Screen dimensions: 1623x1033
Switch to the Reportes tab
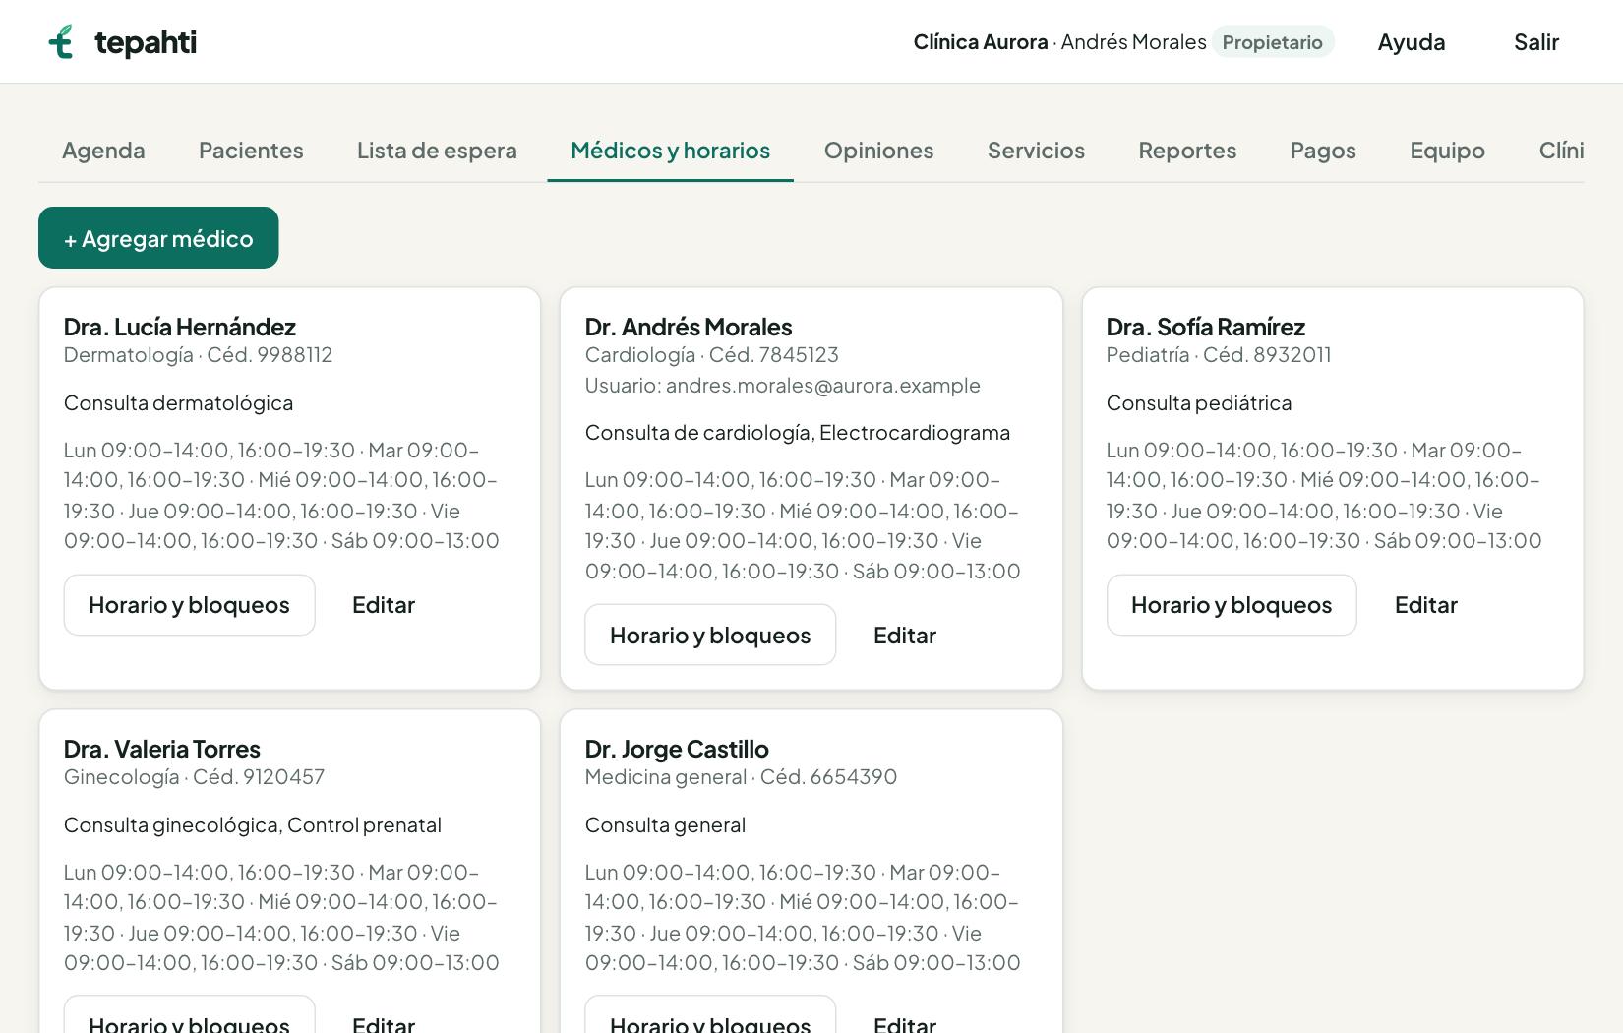click(x=1187, y=151)
